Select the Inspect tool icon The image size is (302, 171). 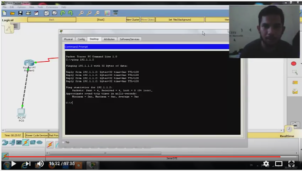point(294,73)
